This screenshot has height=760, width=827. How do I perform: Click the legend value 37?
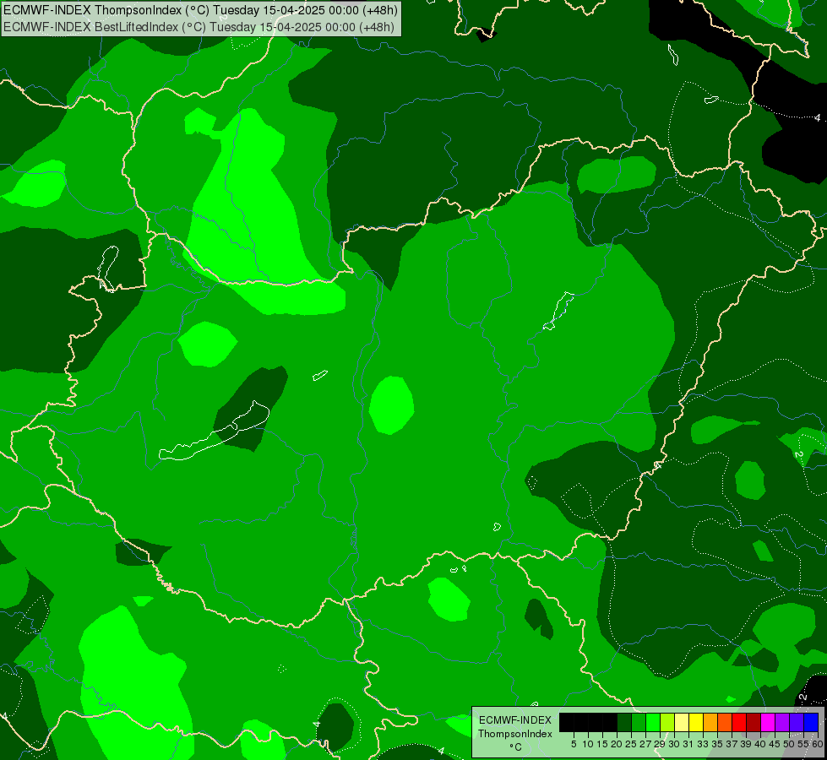click(x=732, y=744)
